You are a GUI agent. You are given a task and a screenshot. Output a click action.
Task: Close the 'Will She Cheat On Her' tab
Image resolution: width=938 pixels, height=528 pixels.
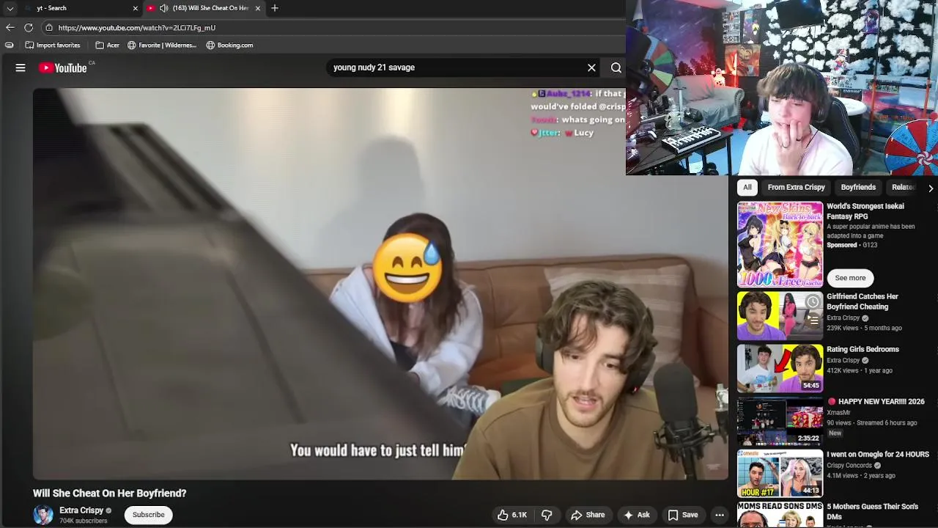coord(257,8)
